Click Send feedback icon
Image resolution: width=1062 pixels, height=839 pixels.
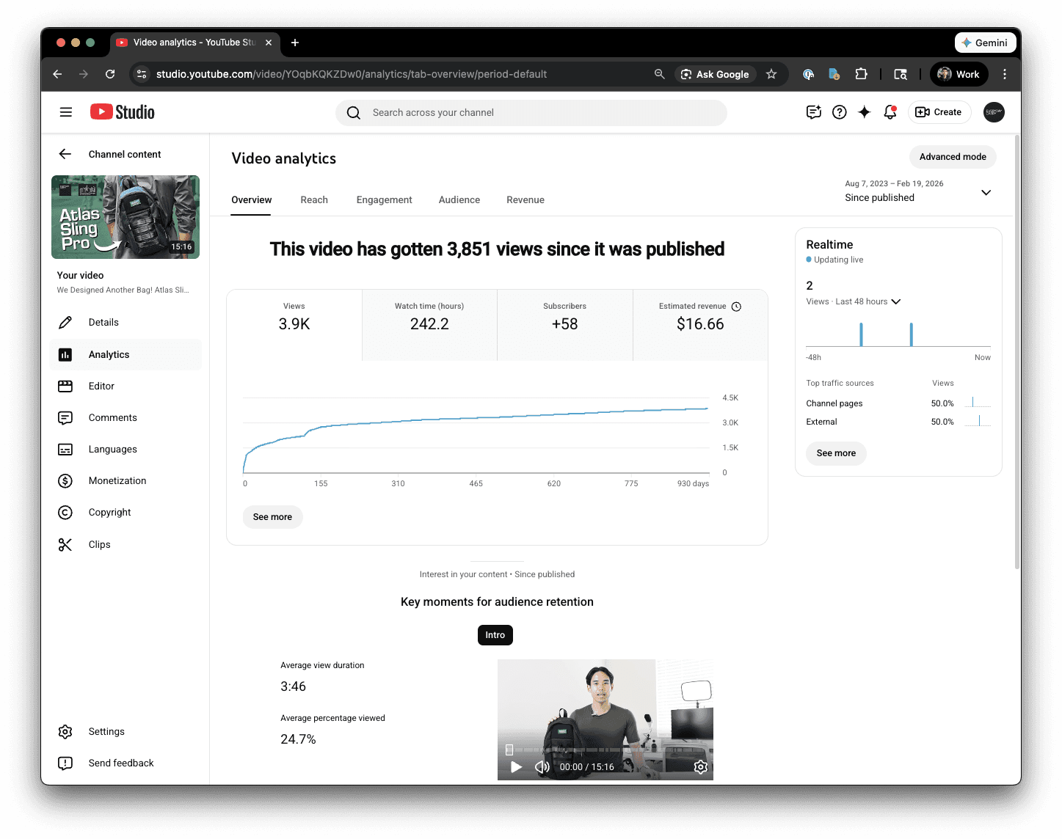65,763
